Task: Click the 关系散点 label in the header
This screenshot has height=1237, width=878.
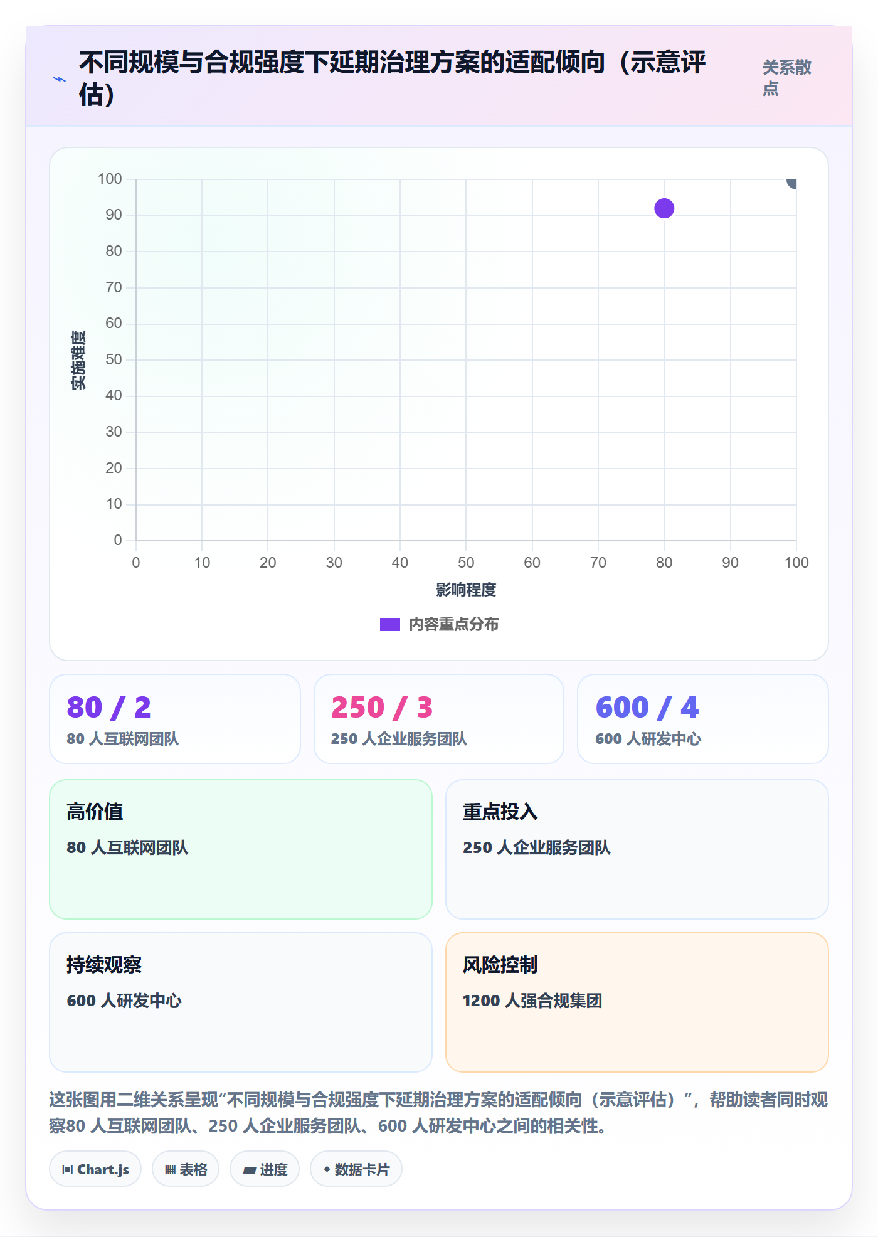Action: (x=787, y=78)
